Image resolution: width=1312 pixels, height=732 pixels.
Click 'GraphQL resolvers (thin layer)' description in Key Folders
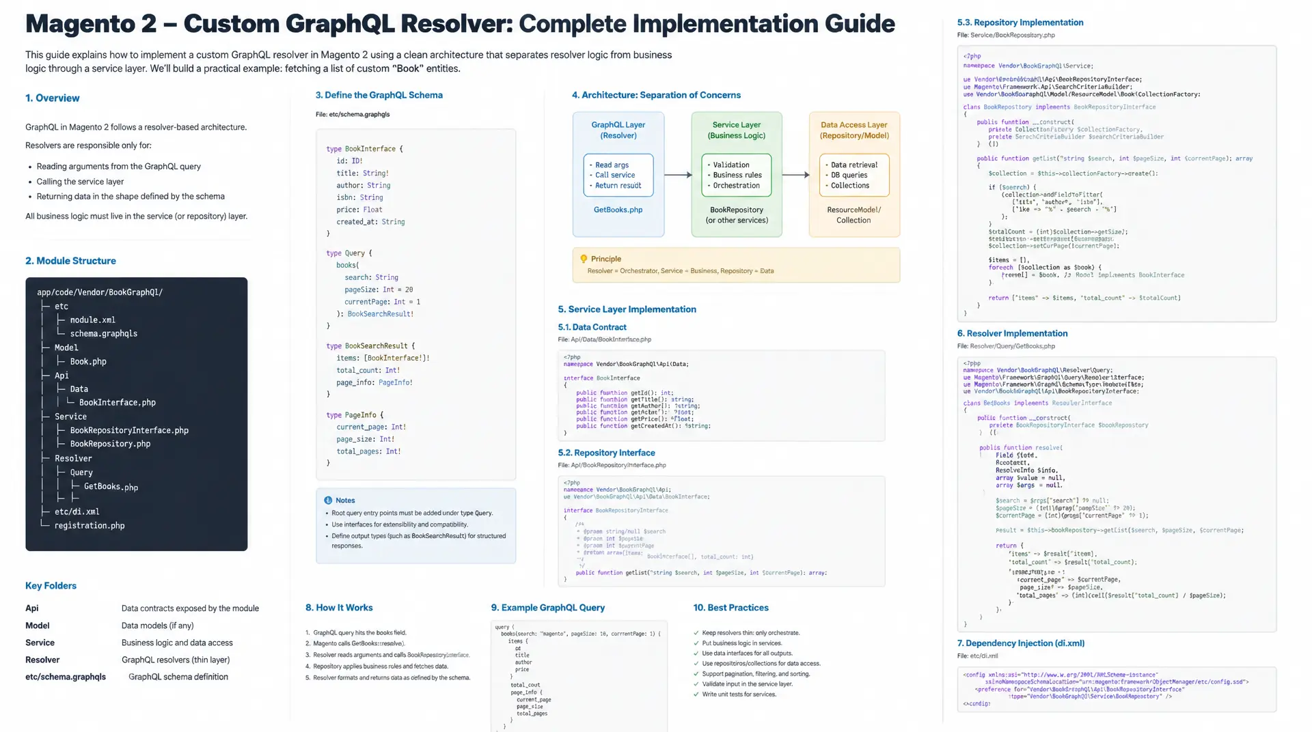pos(176,660)
